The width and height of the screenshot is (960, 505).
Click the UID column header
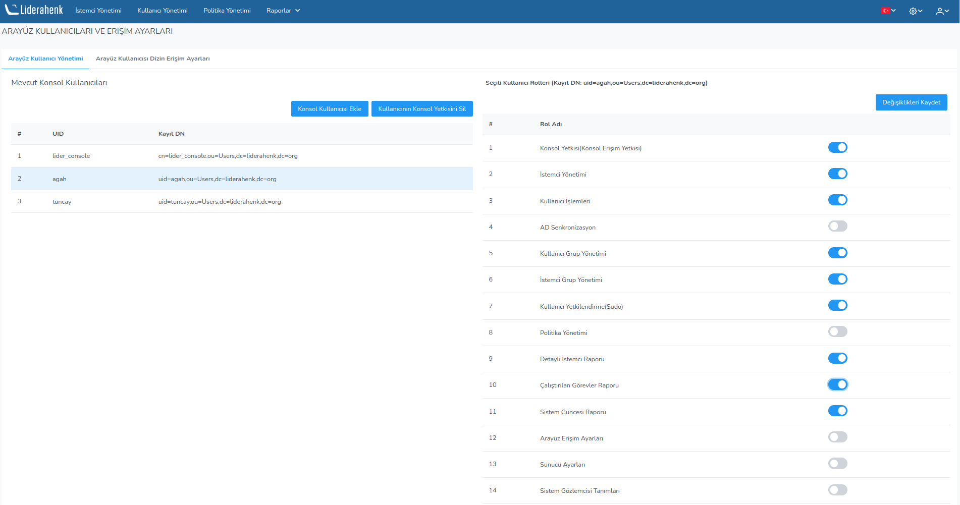(x=58, y=134)
